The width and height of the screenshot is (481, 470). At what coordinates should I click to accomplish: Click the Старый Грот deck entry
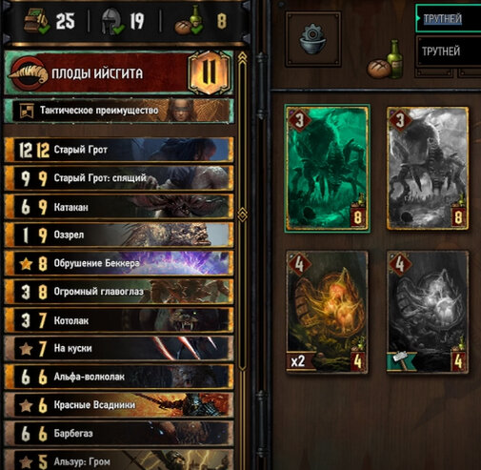coord(119,150)
